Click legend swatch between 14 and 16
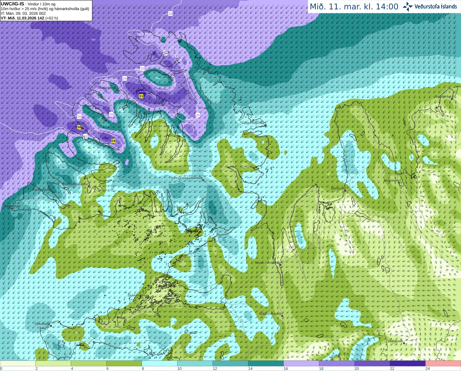 (x=266, y=363)
